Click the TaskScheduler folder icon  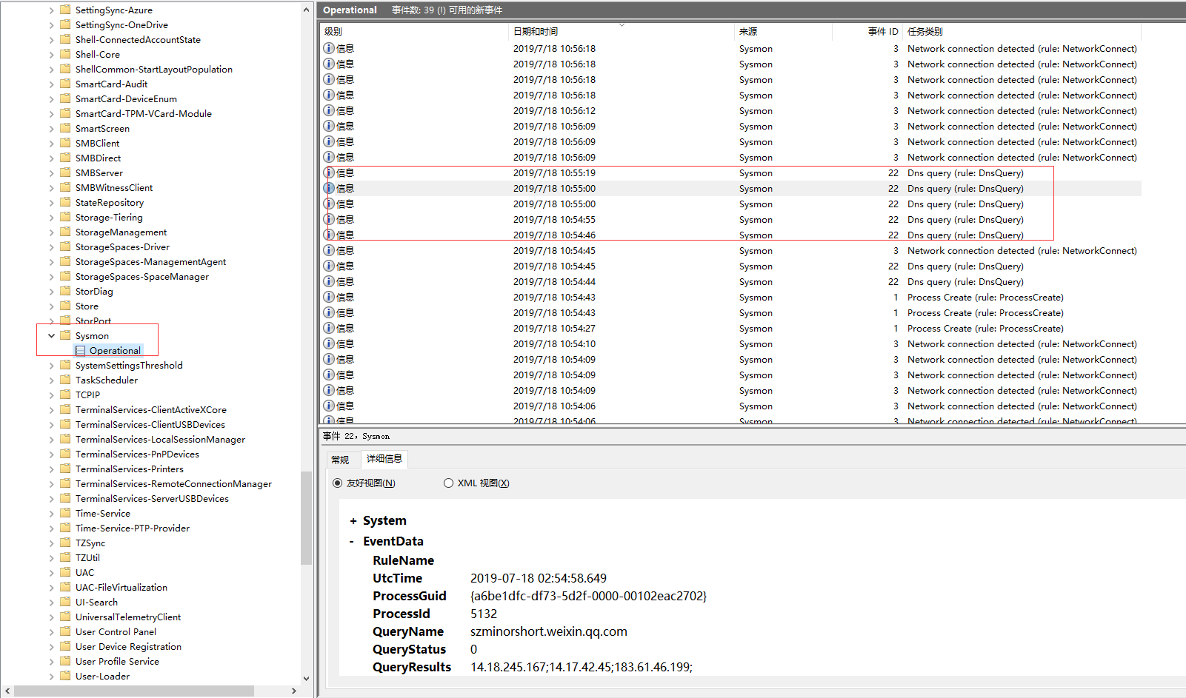point(65,380)
